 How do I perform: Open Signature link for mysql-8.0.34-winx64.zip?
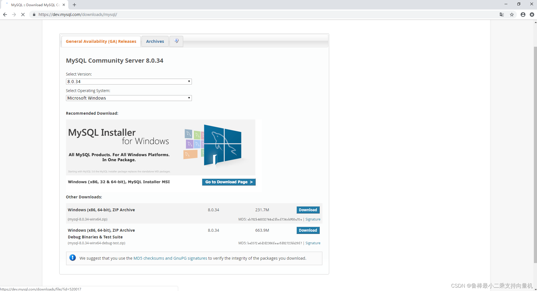pos(313,219)
